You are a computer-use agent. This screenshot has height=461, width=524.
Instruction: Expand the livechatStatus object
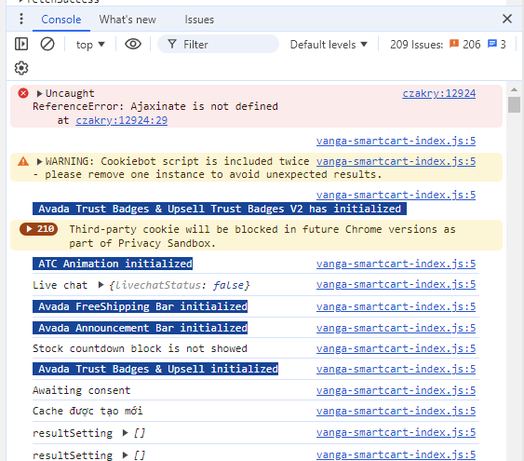101,285
